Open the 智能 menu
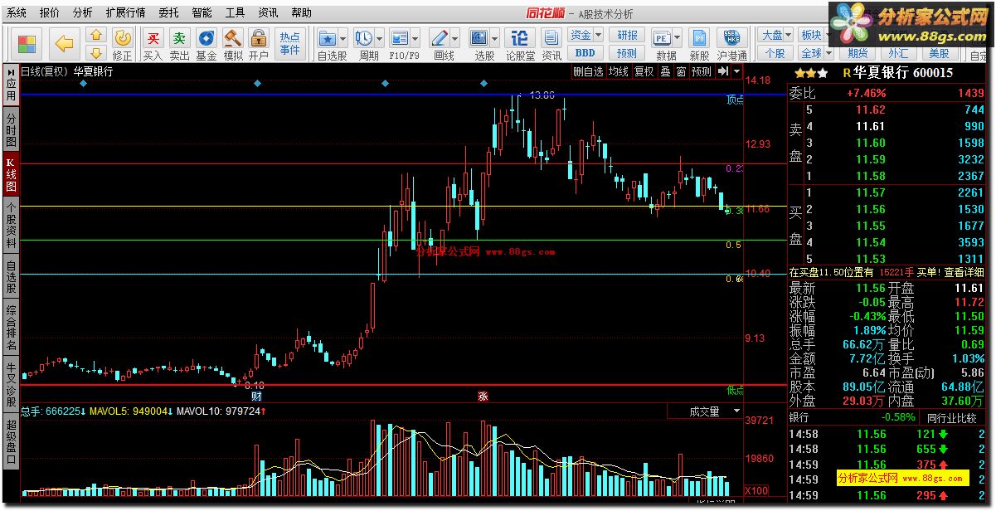Viewport: 996px width, 511px height. 202,12
